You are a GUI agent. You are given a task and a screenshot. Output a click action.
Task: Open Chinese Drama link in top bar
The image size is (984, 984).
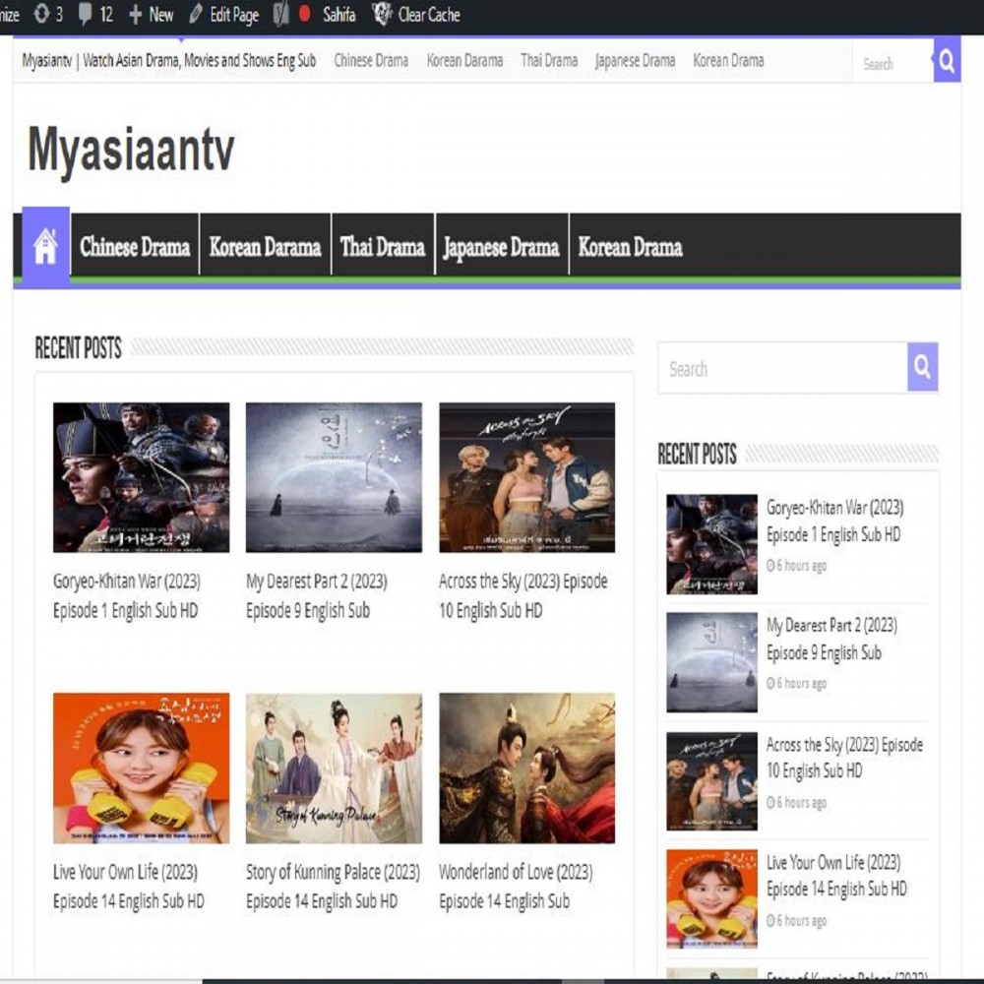(371, 61)
